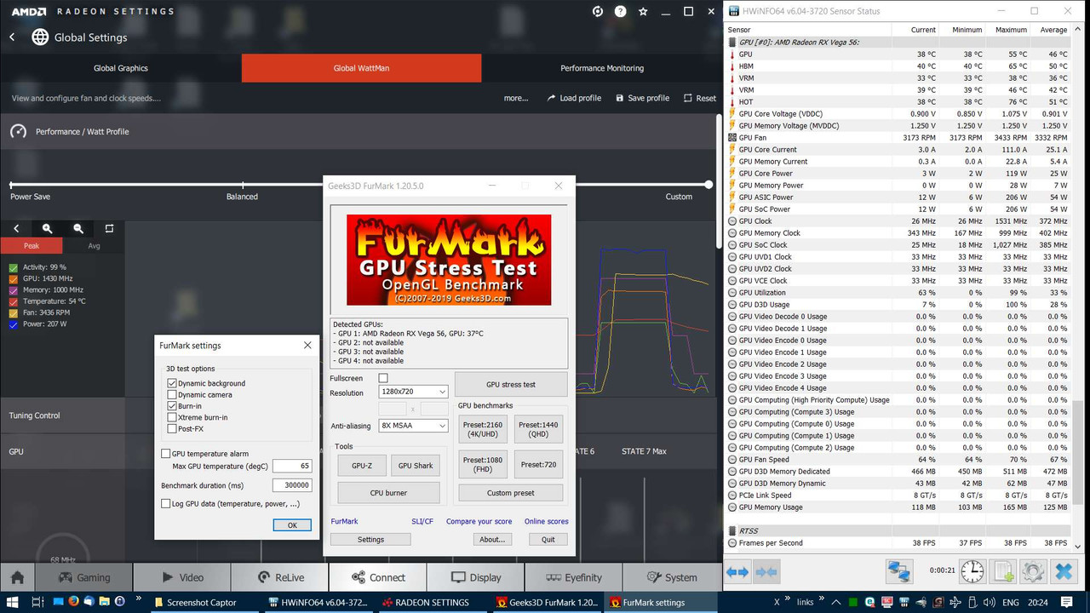Toggle FurMark Fullscreen checkbox

383,378
